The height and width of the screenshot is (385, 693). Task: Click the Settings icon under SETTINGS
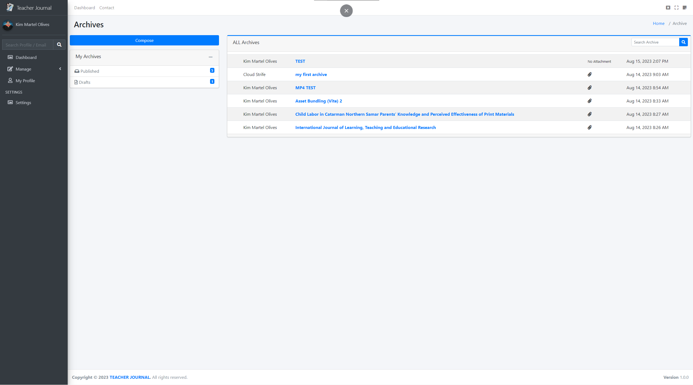click(x=10, y=102)
